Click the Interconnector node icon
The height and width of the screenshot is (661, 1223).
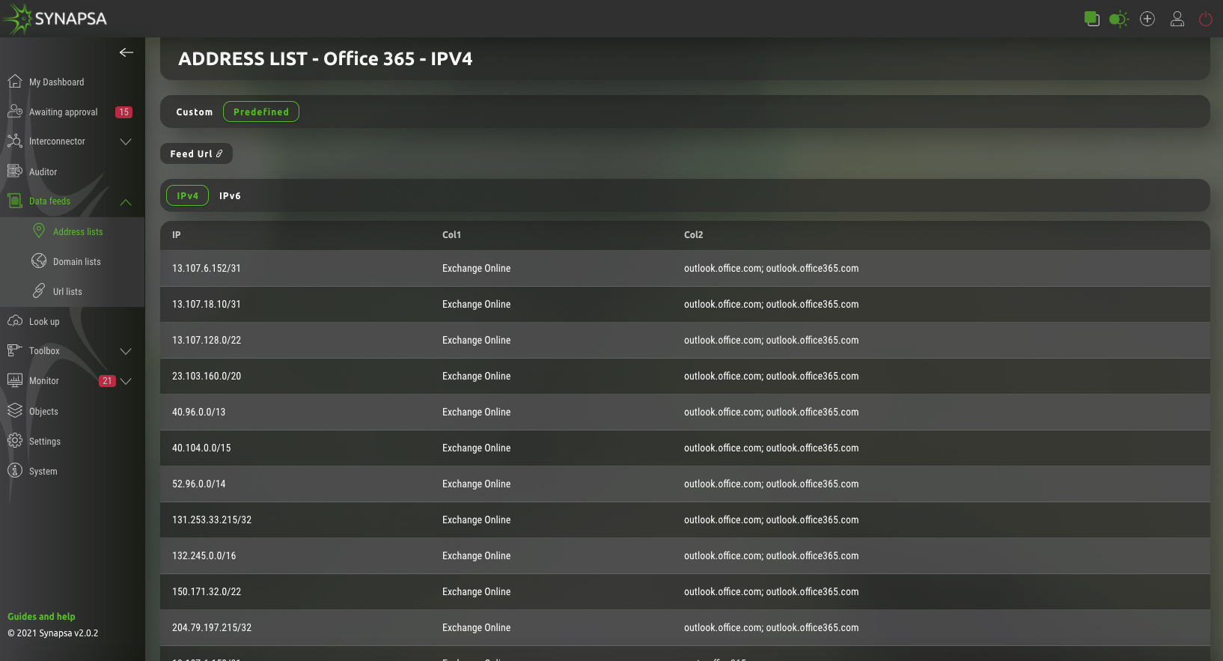[x=14, y=141]
